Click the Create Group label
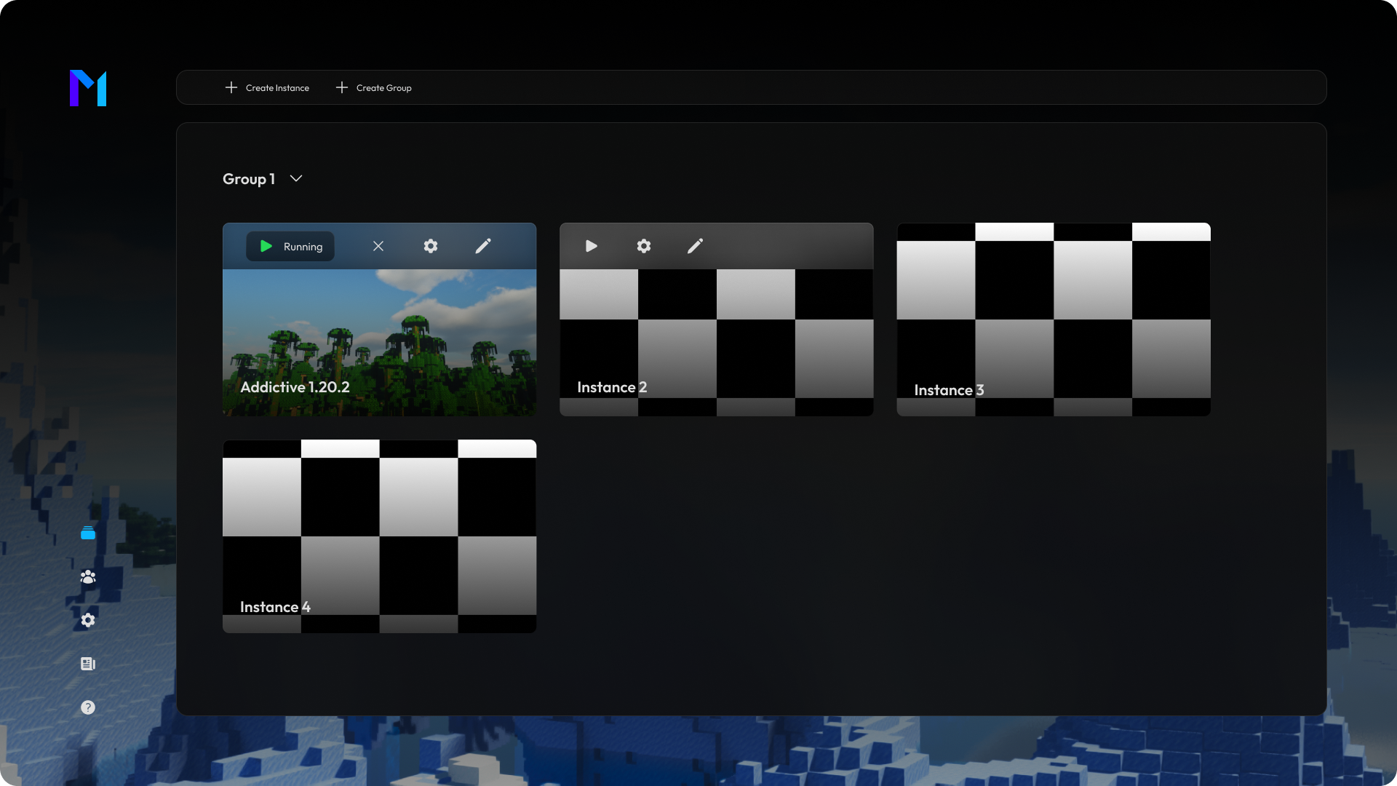Image resolution: width=1397 pixels, height=786 pixels. click(x=383, y=88)
